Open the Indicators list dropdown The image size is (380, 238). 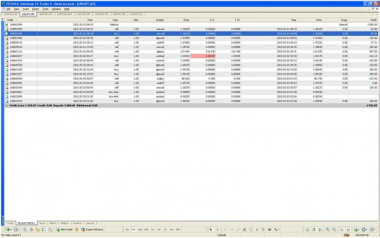(x=356, y=229)
